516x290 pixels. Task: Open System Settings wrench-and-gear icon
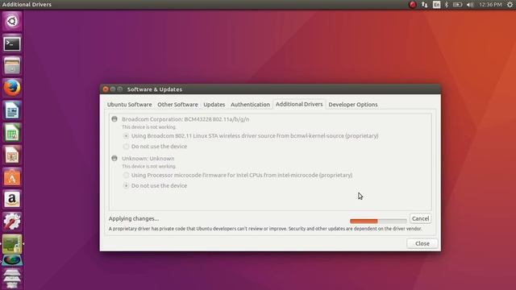(x=12, y=222)
